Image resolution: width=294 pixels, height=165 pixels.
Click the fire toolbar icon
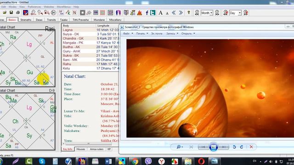coord(140,13)
